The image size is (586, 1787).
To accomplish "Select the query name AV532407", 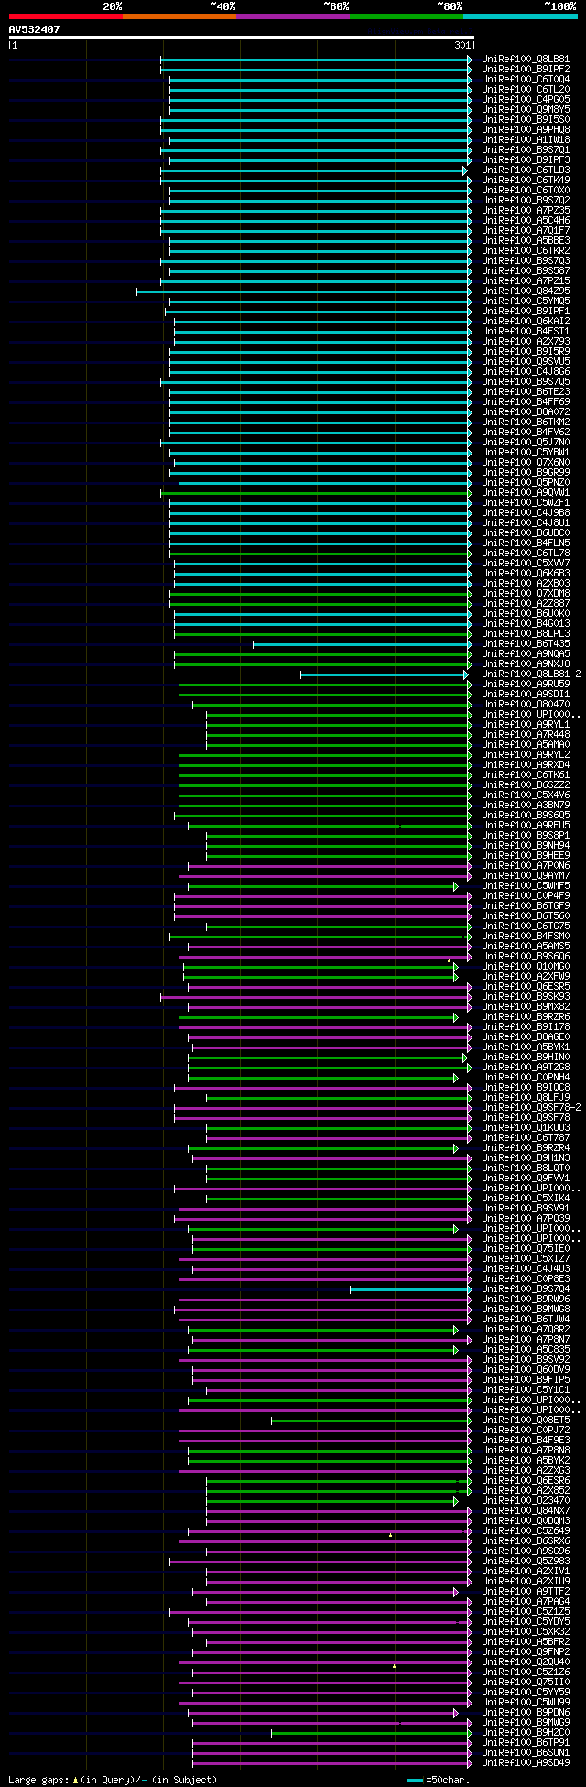I will coord(35,29).
